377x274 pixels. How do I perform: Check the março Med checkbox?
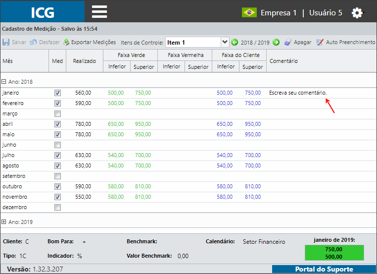[57, 113]
